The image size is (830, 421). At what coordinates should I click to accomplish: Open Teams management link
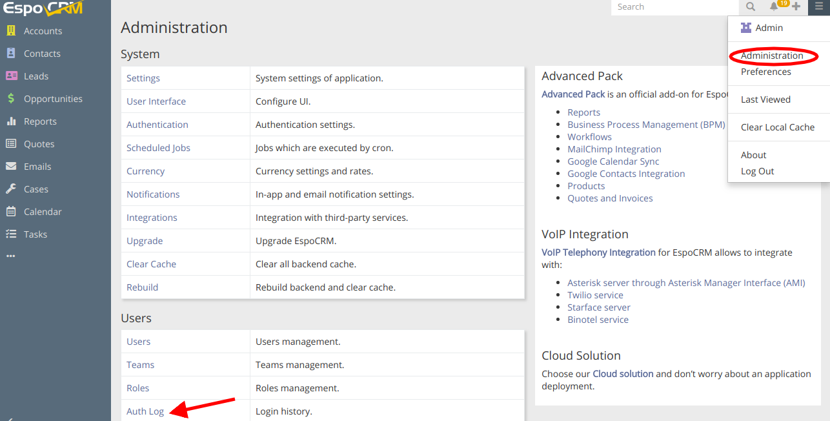(x=140, y=365)
